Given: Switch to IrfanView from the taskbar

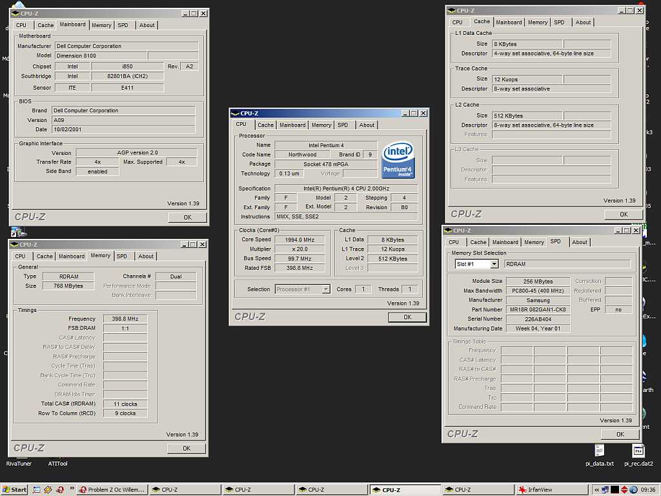Looking at the screenshot, I should pyautogui.click(x=551, y=490).
